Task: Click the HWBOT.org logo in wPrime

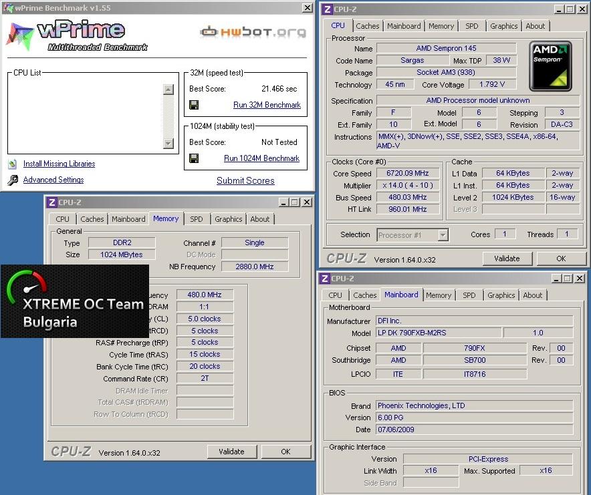Action: point(253,32)
